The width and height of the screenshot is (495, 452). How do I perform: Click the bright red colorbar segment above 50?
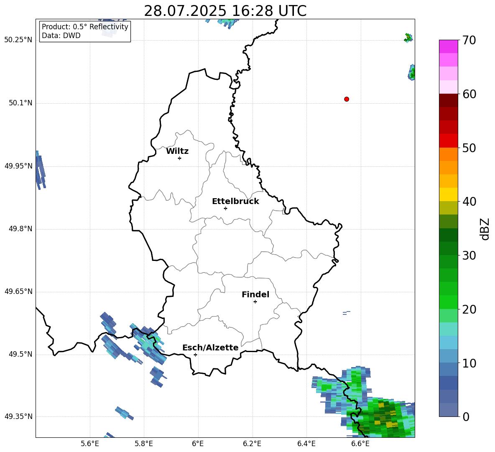pos(448,141)
